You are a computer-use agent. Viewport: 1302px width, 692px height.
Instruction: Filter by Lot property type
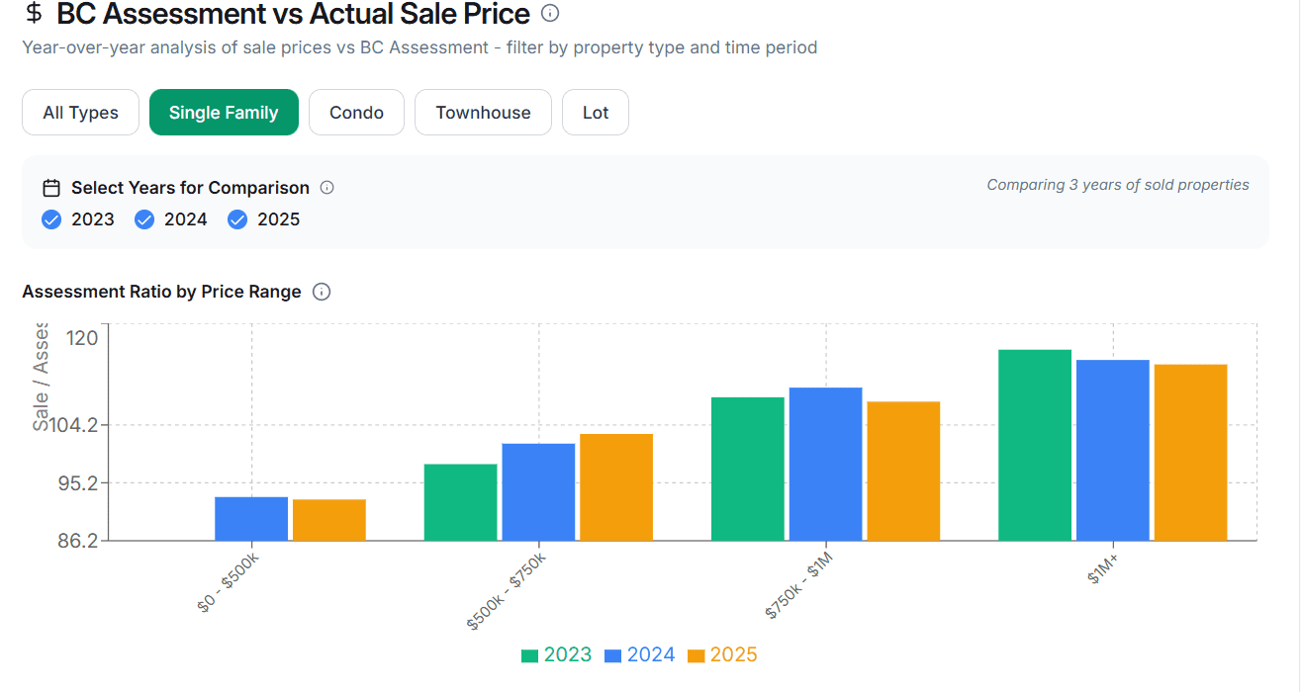(596, 113)
